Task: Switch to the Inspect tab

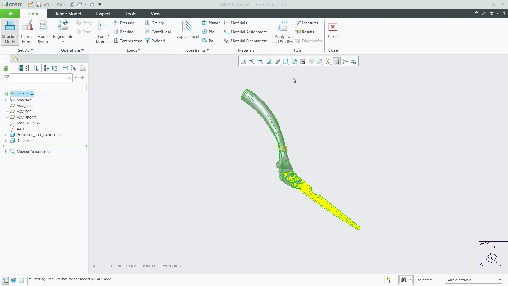Action: (x=103, y=14)
